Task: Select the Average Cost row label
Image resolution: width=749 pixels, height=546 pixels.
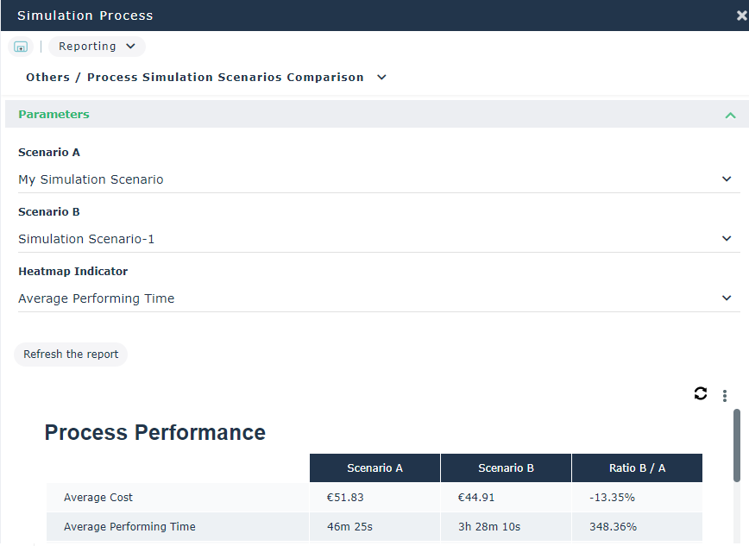Action: (x=98, y=498)
